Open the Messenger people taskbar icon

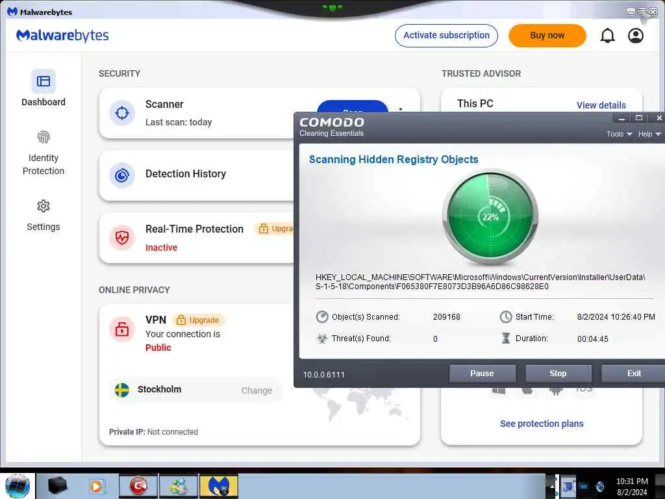tap(178, 486)
